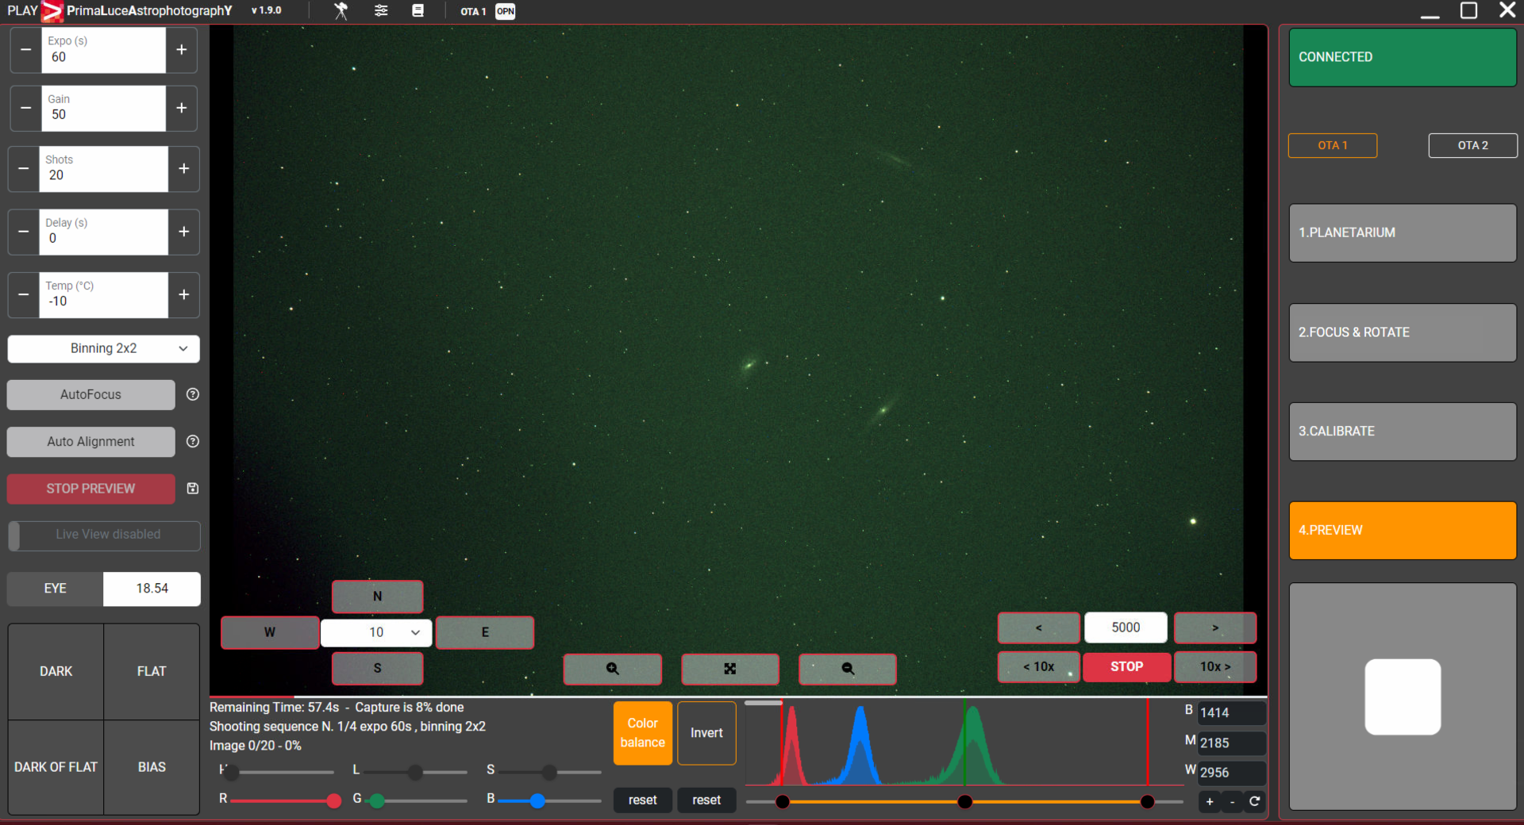1524x825 pixels.
Task: Click Live View disabled to enable live view
Action: (x=103, y=535)
